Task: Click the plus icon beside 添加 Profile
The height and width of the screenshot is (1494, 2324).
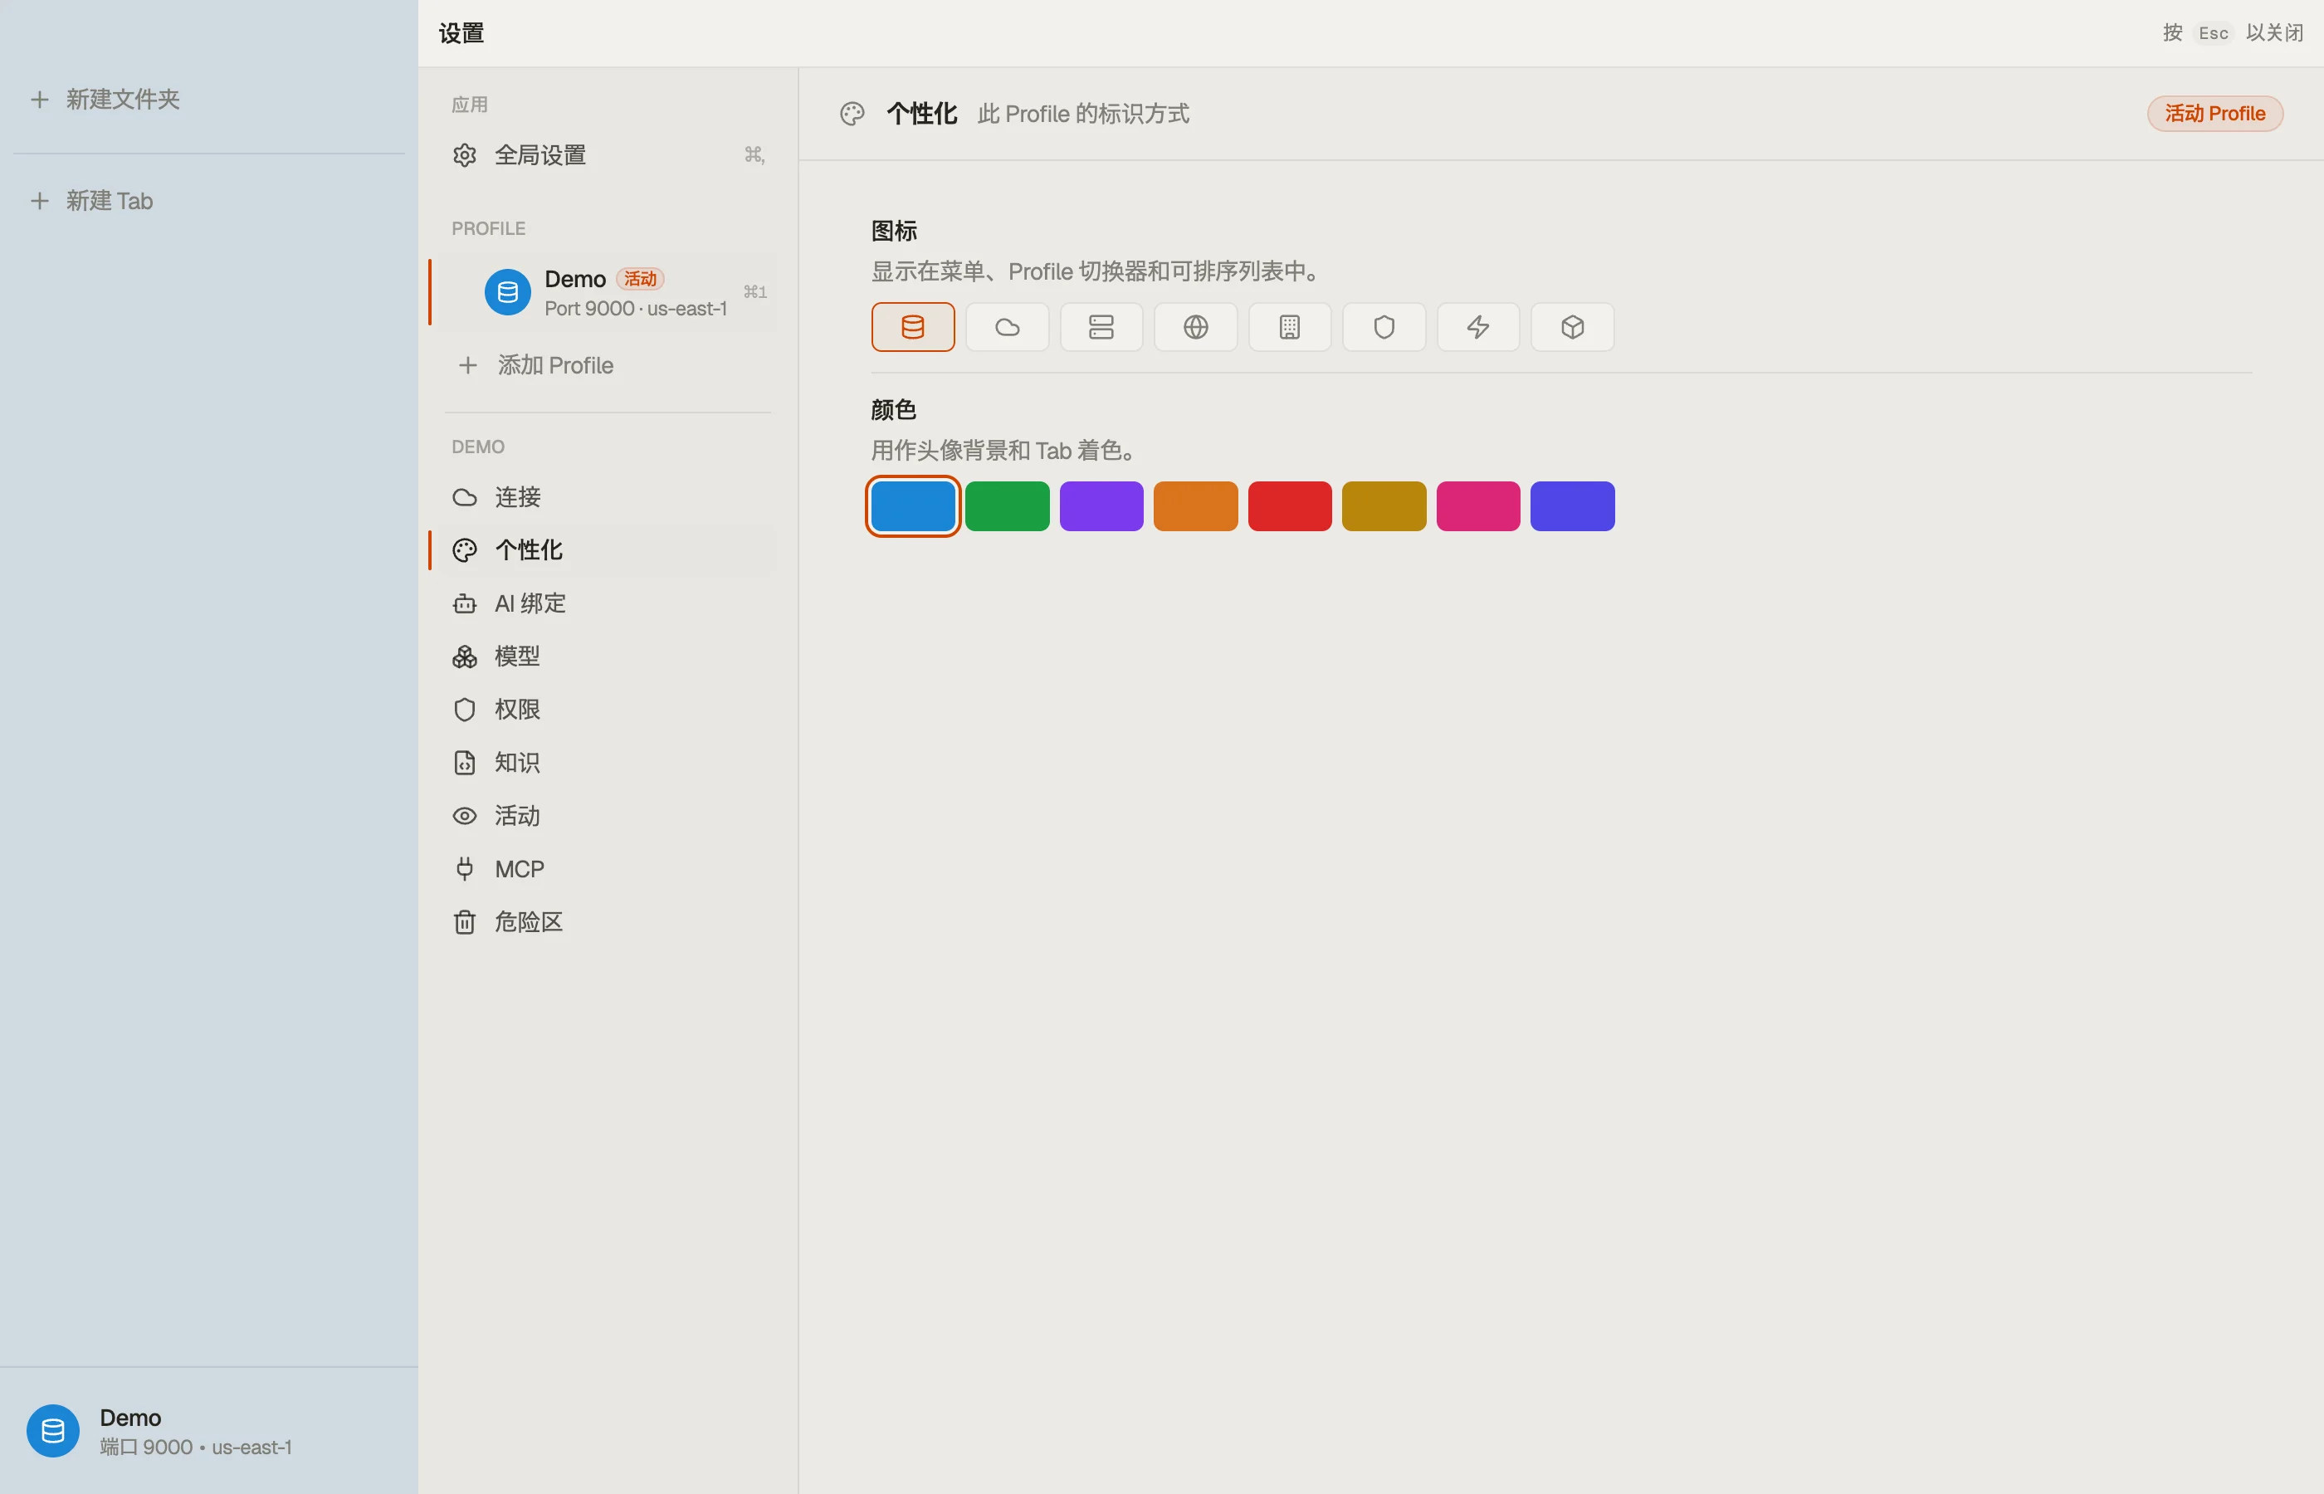Action: coord(467,366)
